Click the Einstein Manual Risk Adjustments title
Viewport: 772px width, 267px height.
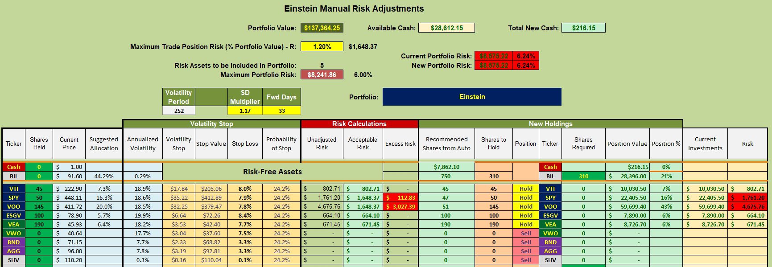click(x=354, y=8)
